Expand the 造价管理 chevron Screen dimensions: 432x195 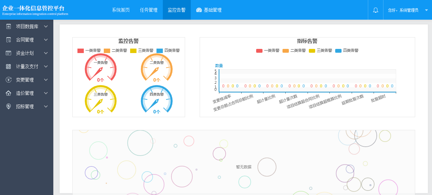(x=46, y=93)
